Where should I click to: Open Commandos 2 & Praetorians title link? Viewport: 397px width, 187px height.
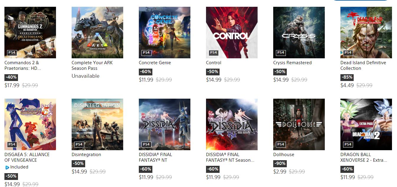pos(23,65)
